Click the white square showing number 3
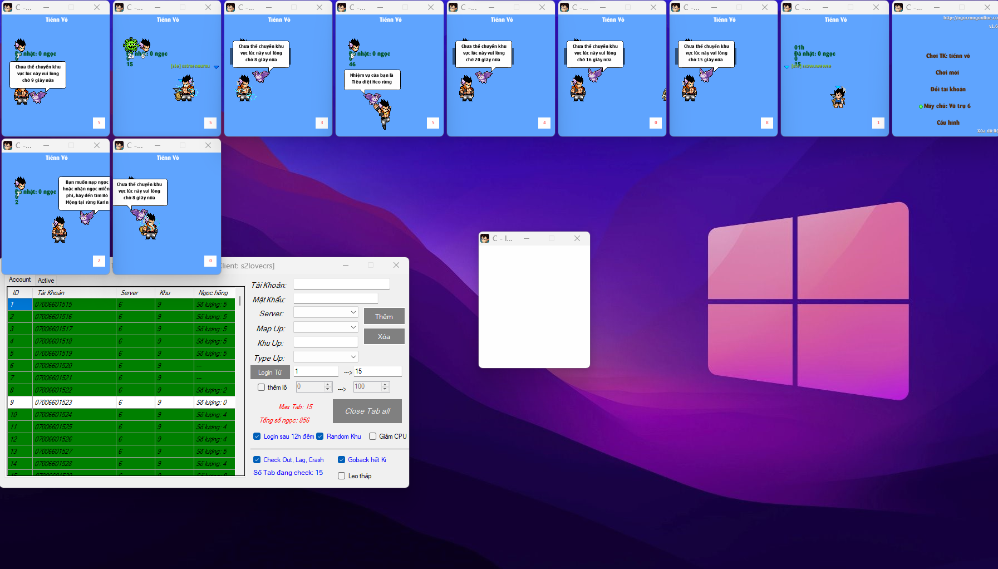This screenshot has height=569, width=998. (322, 122)
